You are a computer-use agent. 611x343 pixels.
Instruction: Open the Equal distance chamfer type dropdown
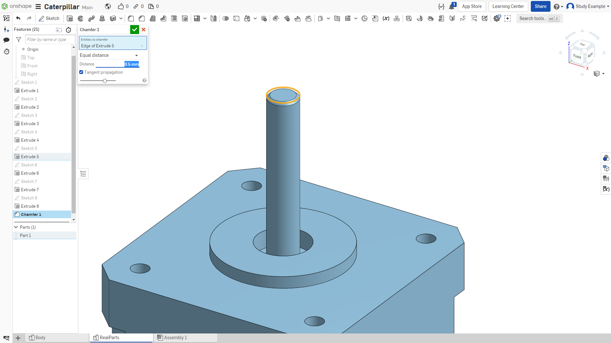109,55
